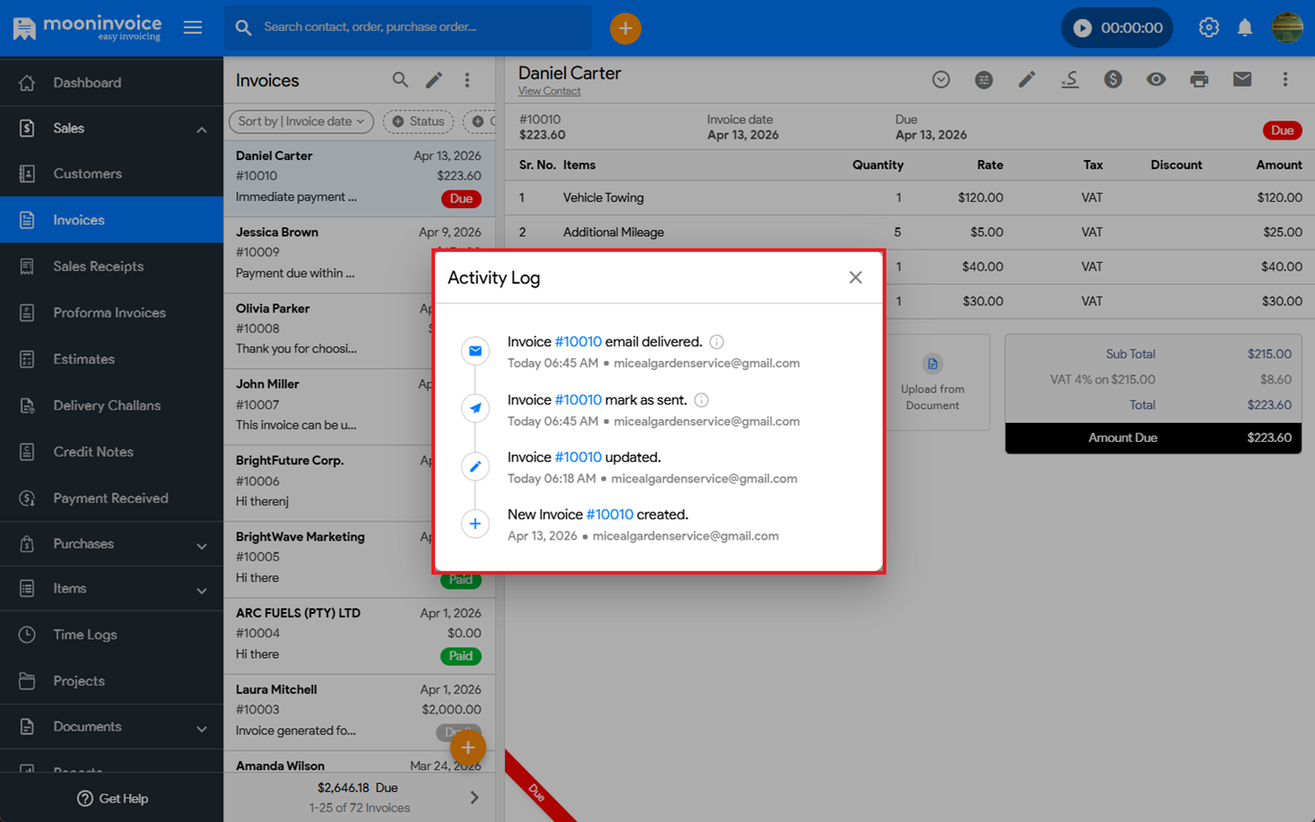Screen dimensions: 1315x822
Task: Click info icon beside mark as sent
Action: (701, 400)
